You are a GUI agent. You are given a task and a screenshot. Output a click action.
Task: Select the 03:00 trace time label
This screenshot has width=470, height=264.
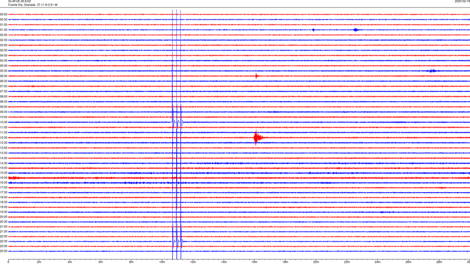pyautogui.click(x=3, y=45)
